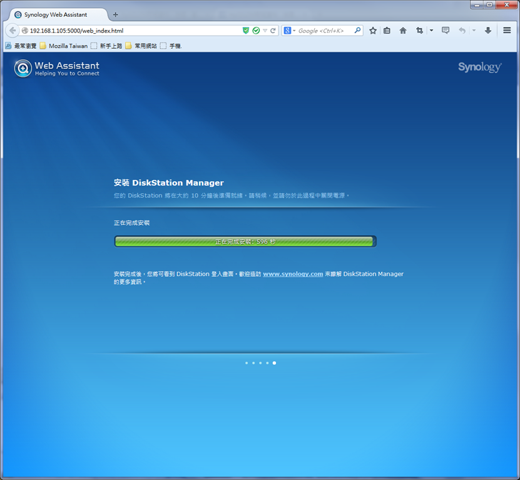Click the fifth highlighted step indicator dot
The height and width of the screenshot is (480, 520).
(x=274, y=363)
